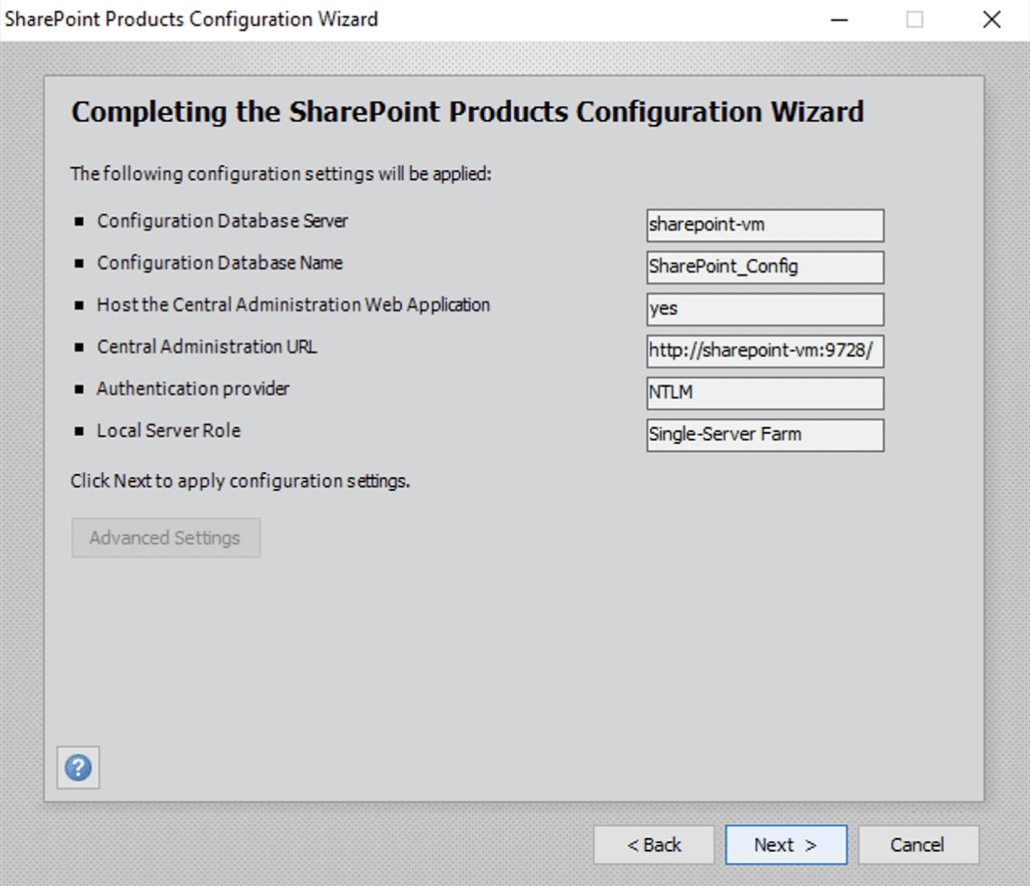The image size is (1030, 886).
Task: Click the 'Authentication provider' label
Action: click(x=193, y=389)
